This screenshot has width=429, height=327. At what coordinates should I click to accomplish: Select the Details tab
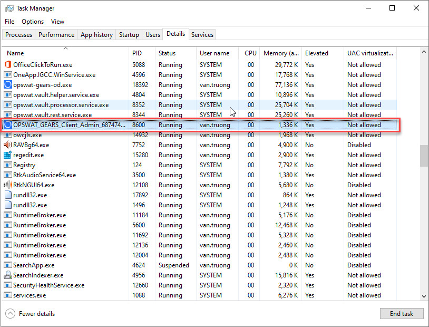coord(175,34)
